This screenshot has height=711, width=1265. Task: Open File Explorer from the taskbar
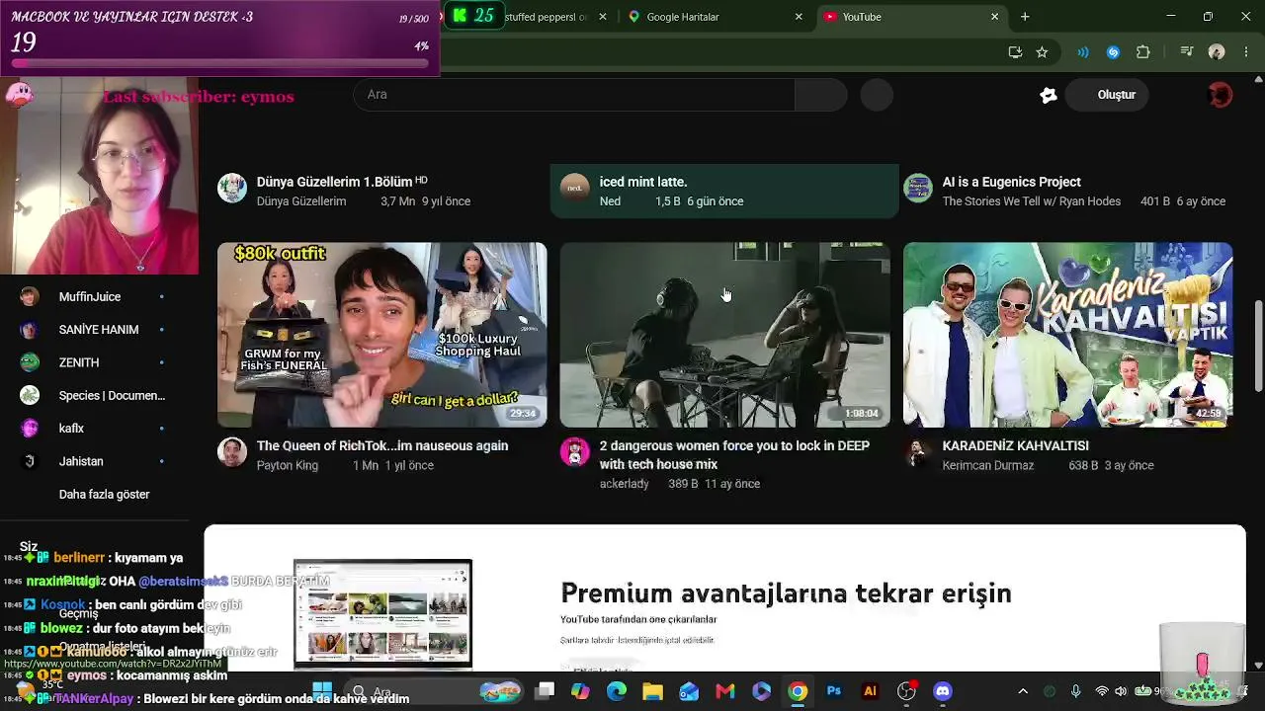652,691
